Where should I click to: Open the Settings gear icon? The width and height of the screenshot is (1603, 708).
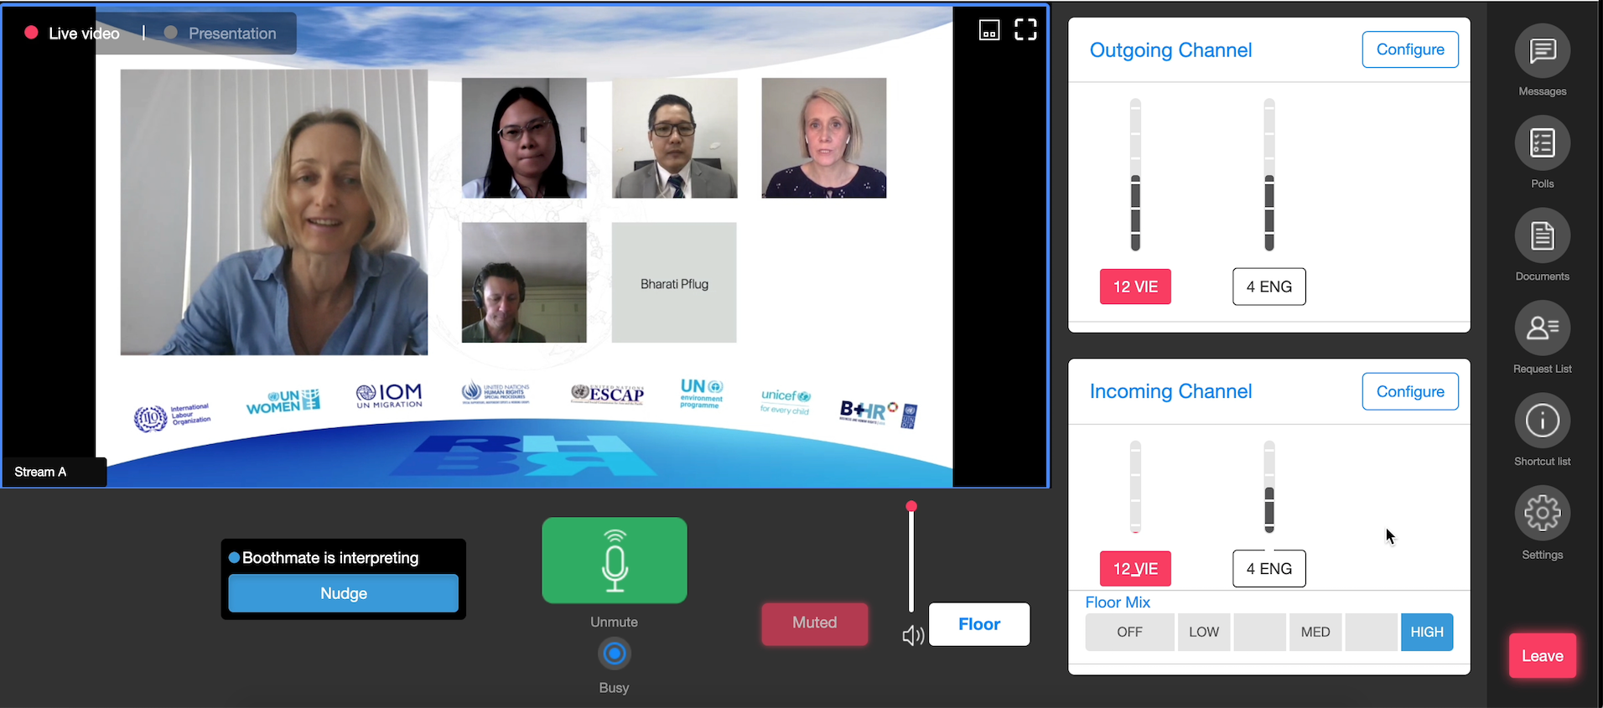pyautogui.click(x=1542, y=514)
